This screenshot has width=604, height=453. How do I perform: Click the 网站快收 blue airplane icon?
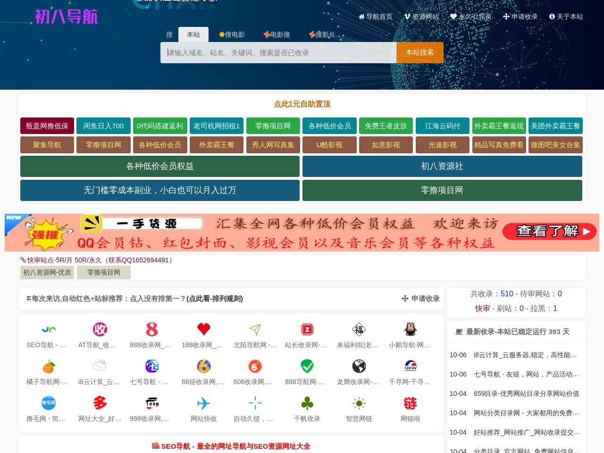[x=203, y=403]
